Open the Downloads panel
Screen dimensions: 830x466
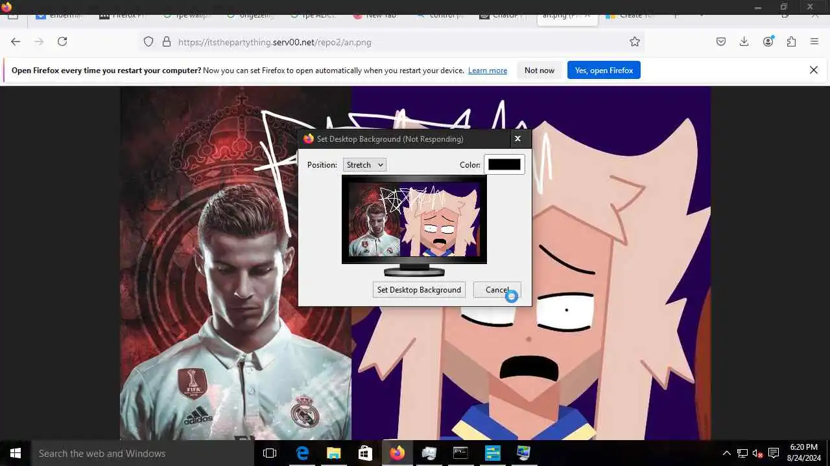744,41
